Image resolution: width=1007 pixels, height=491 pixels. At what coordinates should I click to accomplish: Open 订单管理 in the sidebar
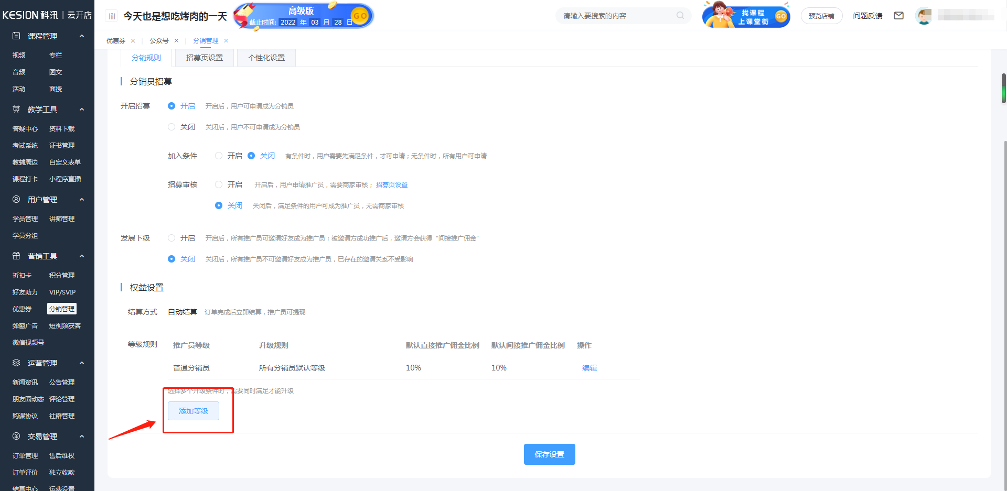coord(25,456)
